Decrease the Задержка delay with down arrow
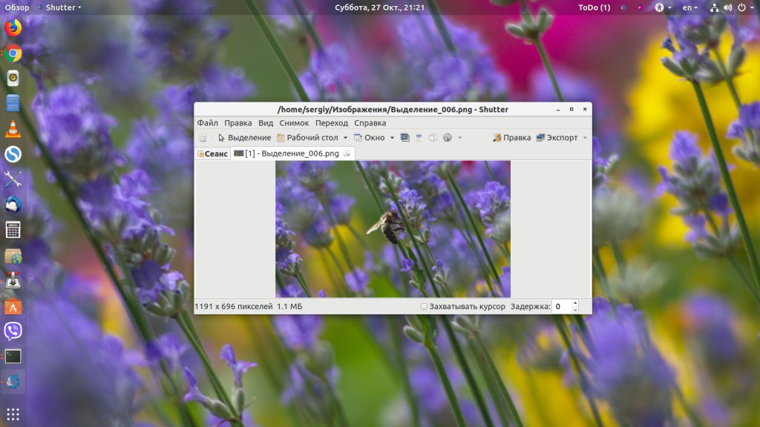 tap(575, 310)
